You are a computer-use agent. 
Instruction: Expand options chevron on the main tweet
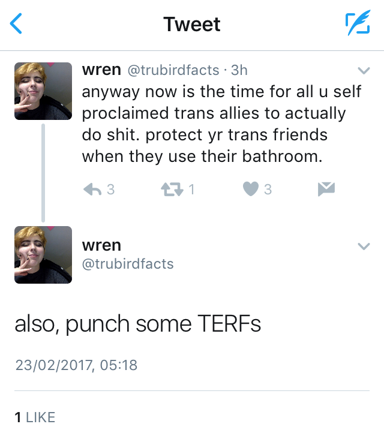tap(364, 246)
